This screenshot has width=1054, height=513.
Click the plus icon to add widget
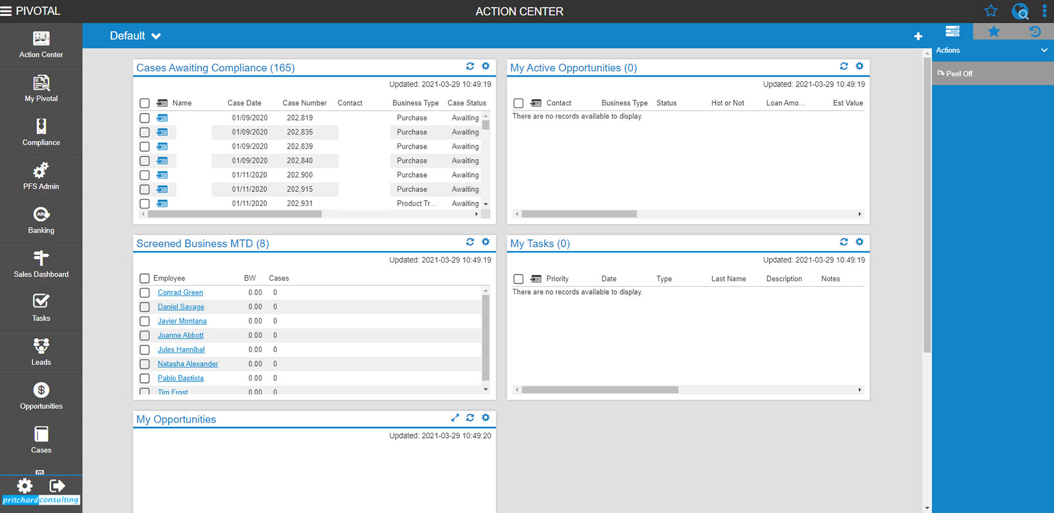pos(918,36)
